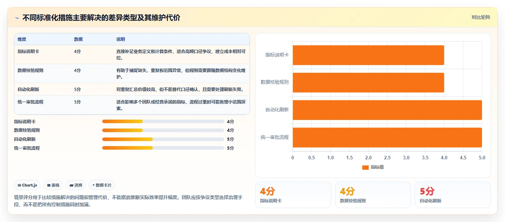Viewport: 505px width, 222px height.
Task: Click 统一审批流程 label beside its progress bar
Action: (27, 148)
